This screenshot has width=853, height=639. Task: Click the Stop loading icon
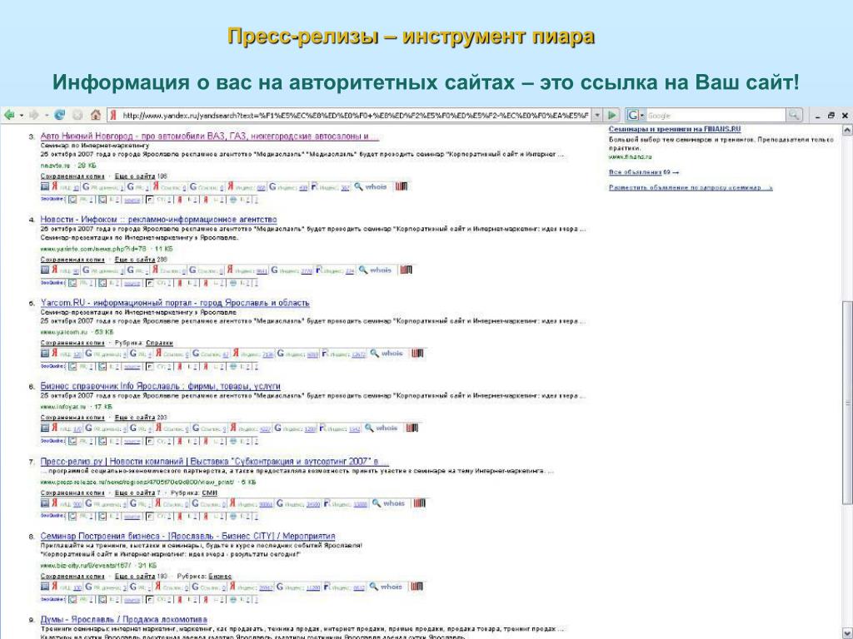77,115
